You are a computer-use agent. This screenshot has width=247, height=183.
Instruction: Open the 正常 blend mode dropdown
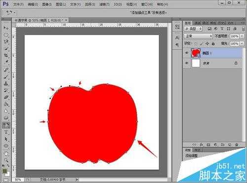[198, 36]
